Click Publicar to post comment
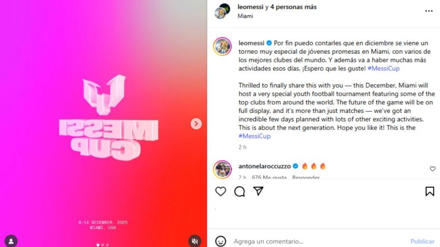440x247 pixels. click(x=422, y=241)
